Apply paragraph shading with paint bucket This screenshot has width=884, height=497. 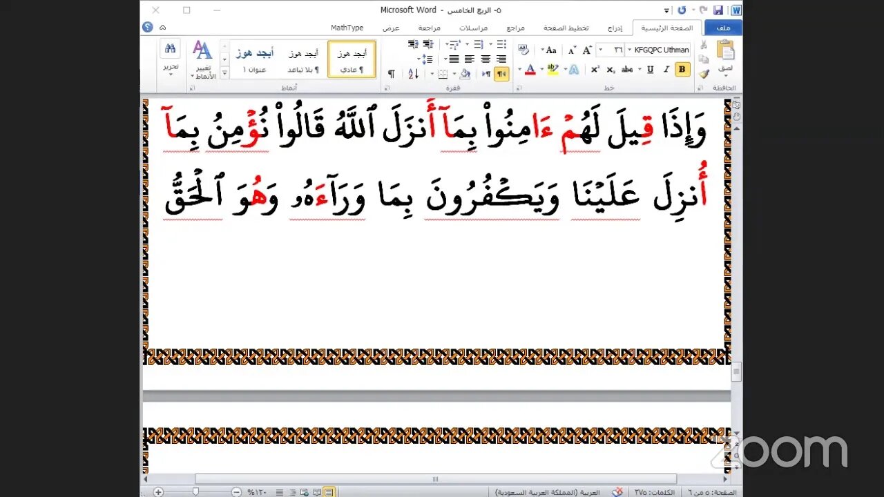point(465,74)
